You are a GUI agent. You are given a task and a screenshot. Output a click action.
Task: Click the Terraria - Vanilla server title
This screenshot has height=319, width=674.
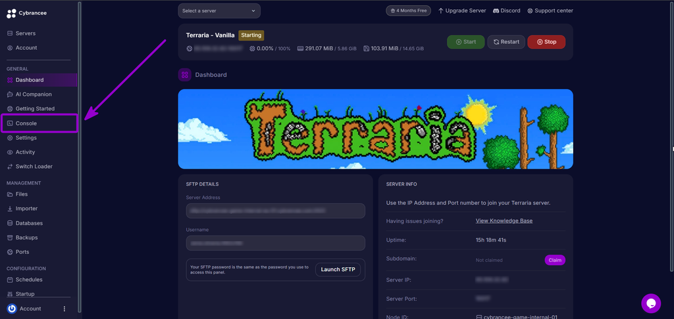[210, 35]
